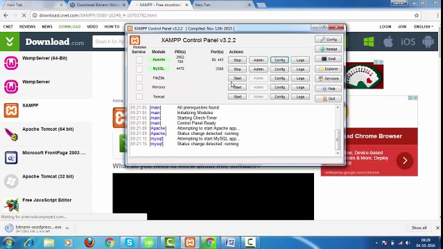
Task: Open the ENGLISH language dropdown
Action: (x=423, y=26)
